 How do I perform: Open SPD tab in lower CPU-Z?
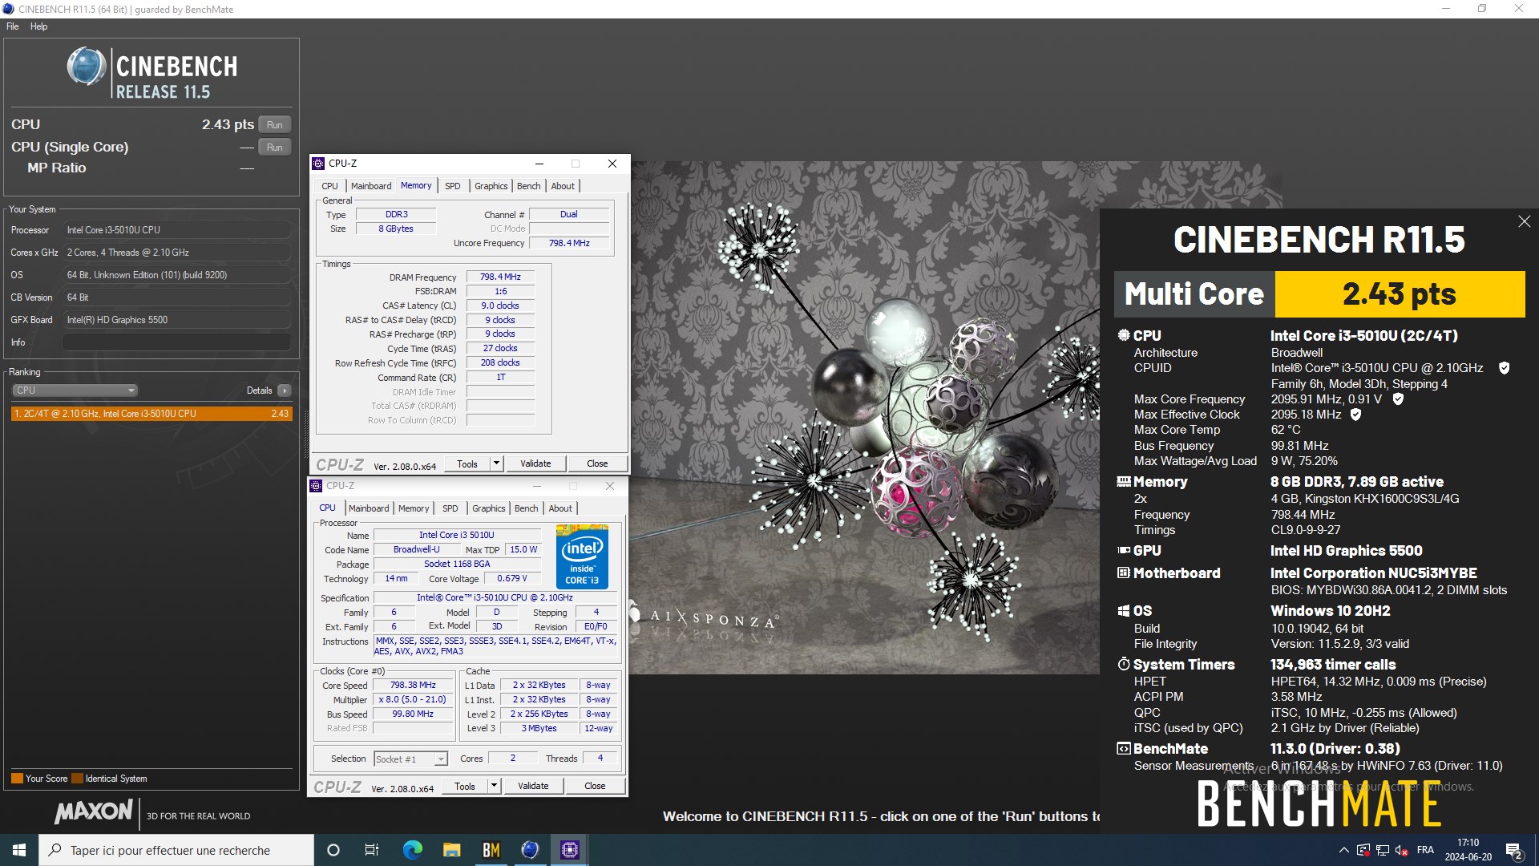[x=450, y=508]
